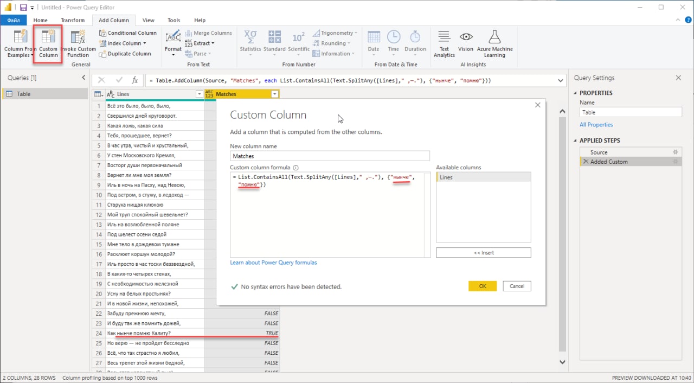
Task: Select the Table query
Action: (44, 94)
